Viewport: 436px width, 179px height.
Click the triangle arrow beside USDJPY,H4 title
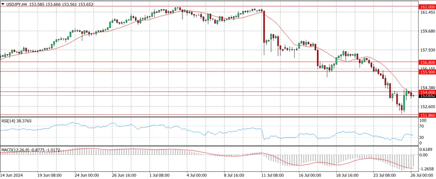coord(3,4)
